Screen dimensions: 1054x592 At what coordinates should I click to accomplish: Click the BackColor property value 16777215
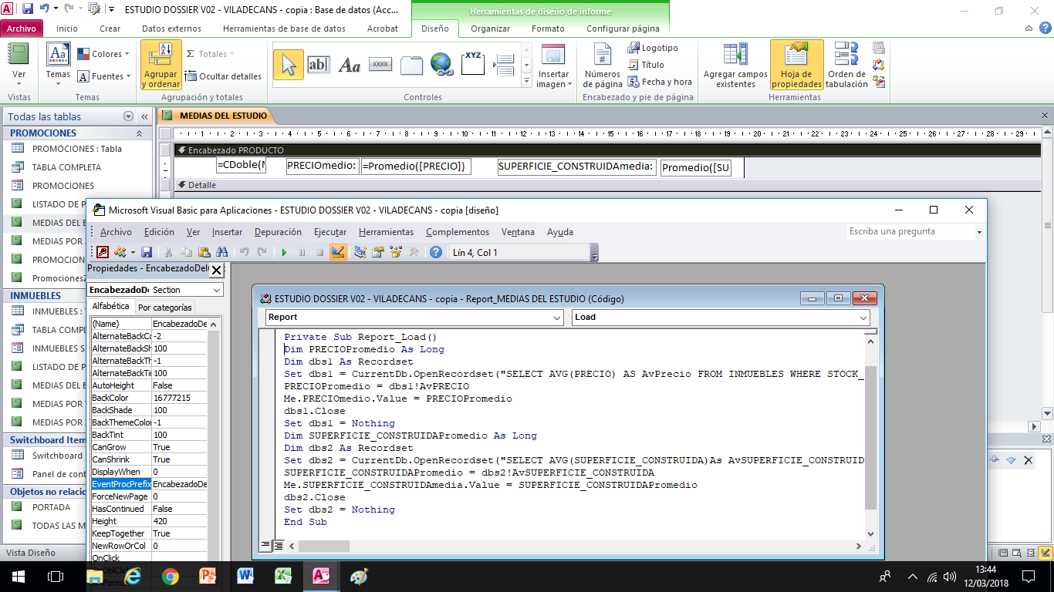(179, 398)
